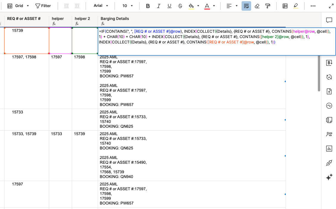Open conditional formatting table icon
336x209 pixels.
(285, 6)
